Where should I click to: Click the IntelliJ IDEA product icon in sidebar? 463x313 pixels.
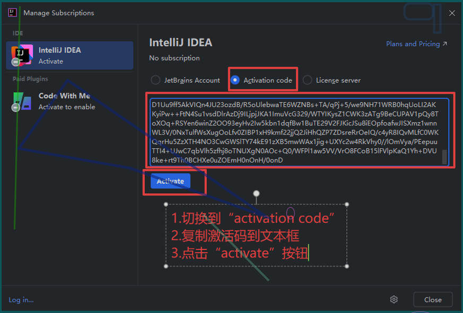[22, 55]
